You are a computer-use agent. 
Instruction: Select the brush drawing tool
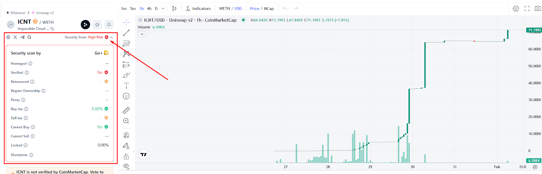[126, 75]
